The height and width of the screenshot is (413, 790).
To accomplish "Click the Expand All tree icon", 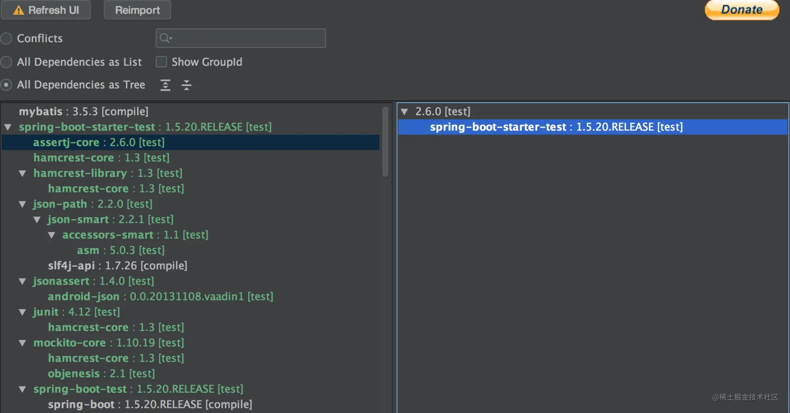I will (x=165, y=85).
